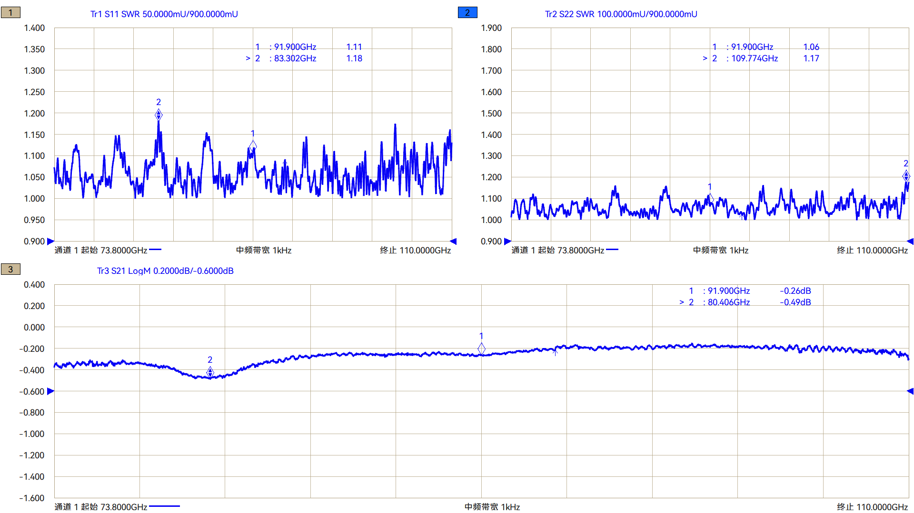
Task: Click S21 marker 2 readout 80.406GHz
Action: coord(728,302)
